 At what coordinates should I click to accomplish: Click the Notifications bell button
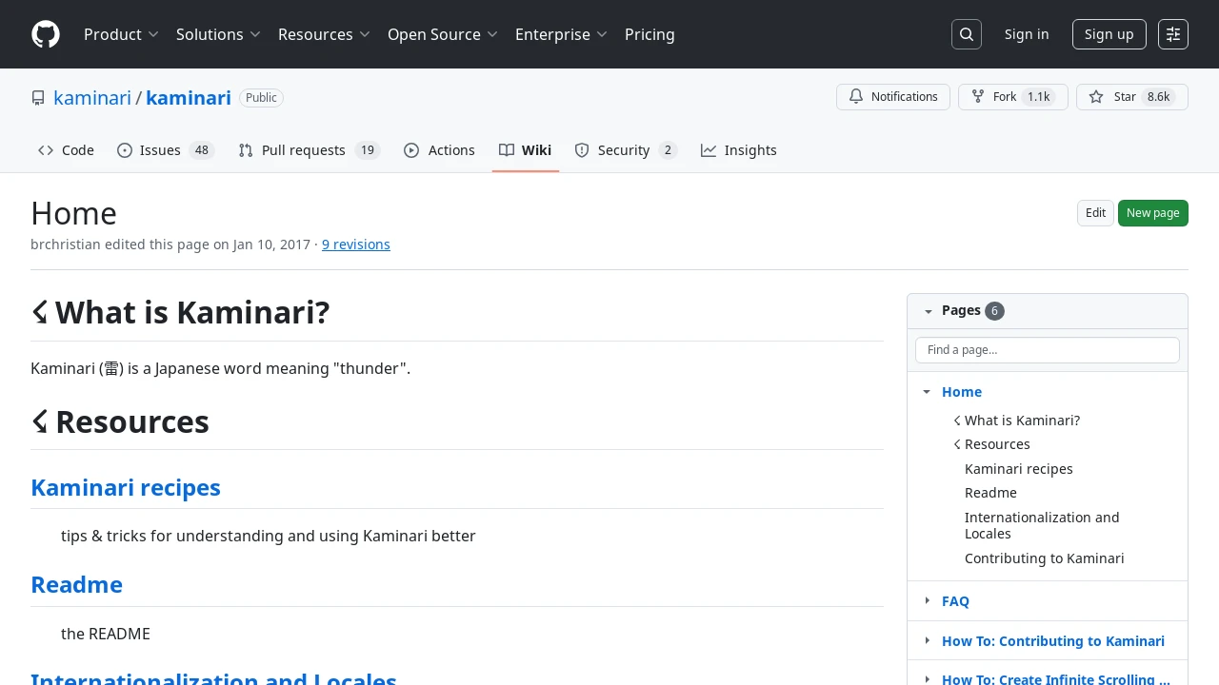pos(893,97)
